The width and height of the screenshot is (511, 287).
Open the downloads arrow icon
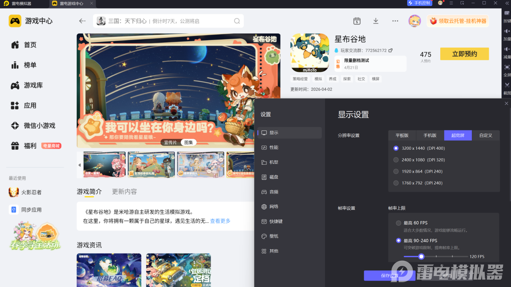[376, 21]
